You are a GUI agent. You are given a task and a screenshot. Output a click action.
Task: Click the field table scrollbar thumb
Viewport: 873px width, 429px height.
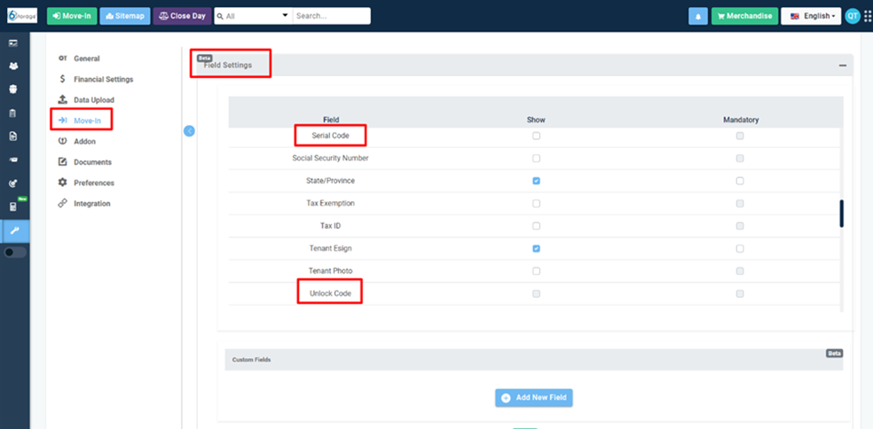tap(841, 213)
